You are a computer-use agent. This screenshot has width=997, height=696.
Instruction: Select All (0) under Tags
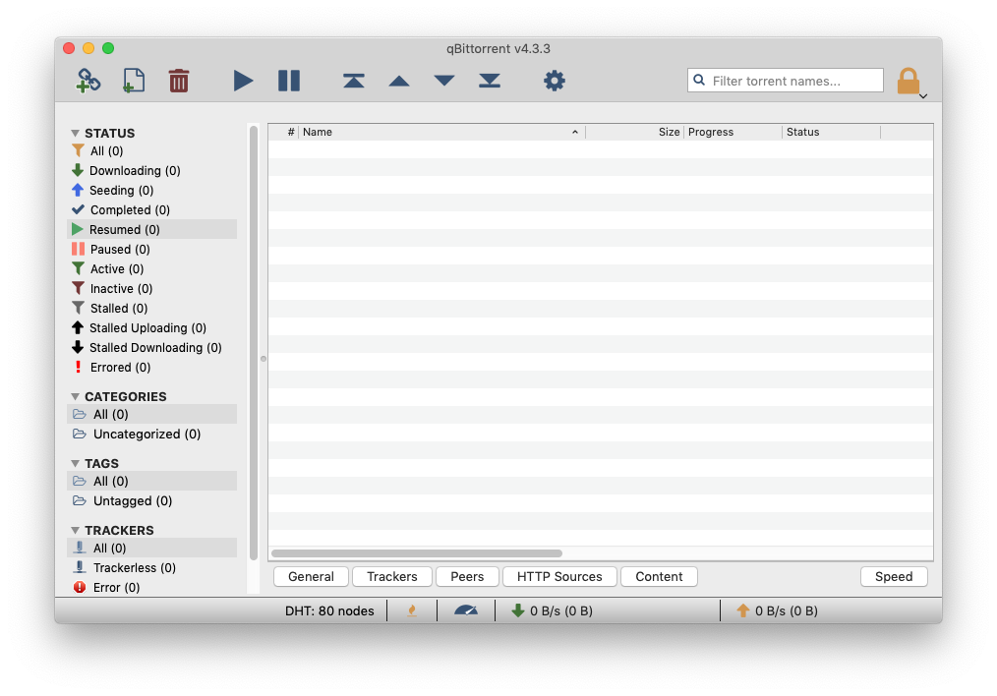(x=151, y=481)
